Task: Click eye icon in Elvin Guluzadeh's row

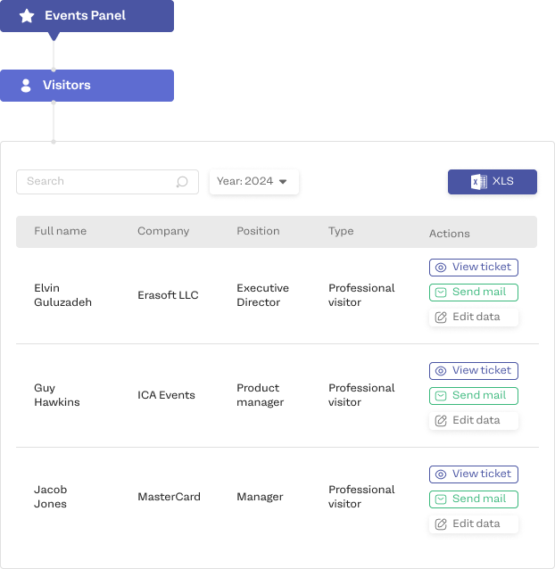Action: point(441,268)
